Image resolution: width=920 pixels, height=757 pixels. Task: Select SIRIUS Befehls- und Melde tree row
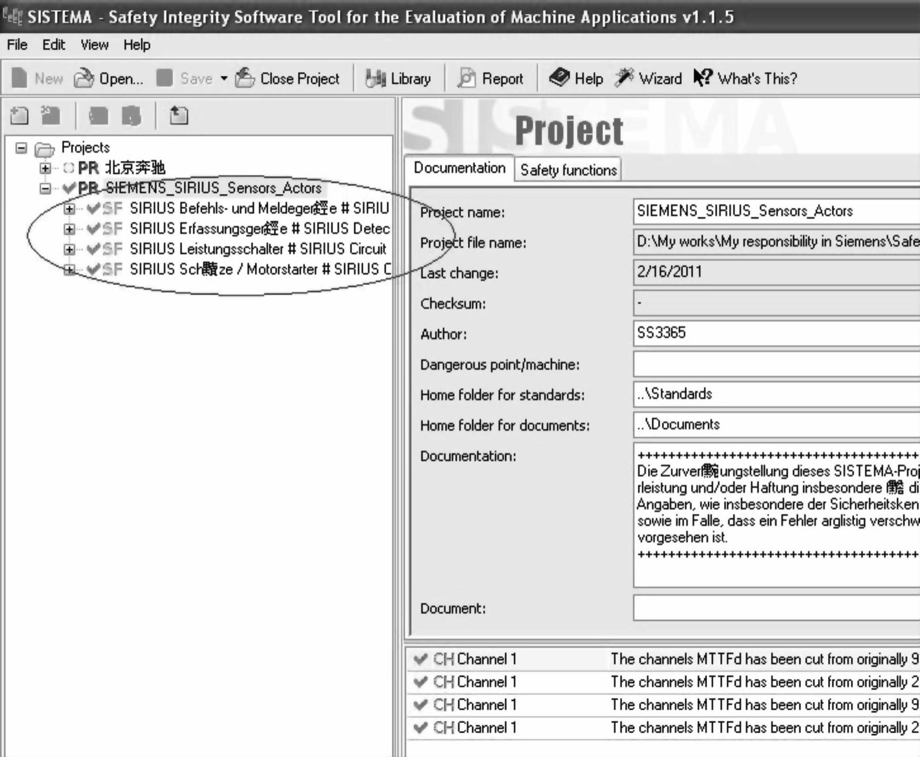pyautogui.click(x=259, y=208)
